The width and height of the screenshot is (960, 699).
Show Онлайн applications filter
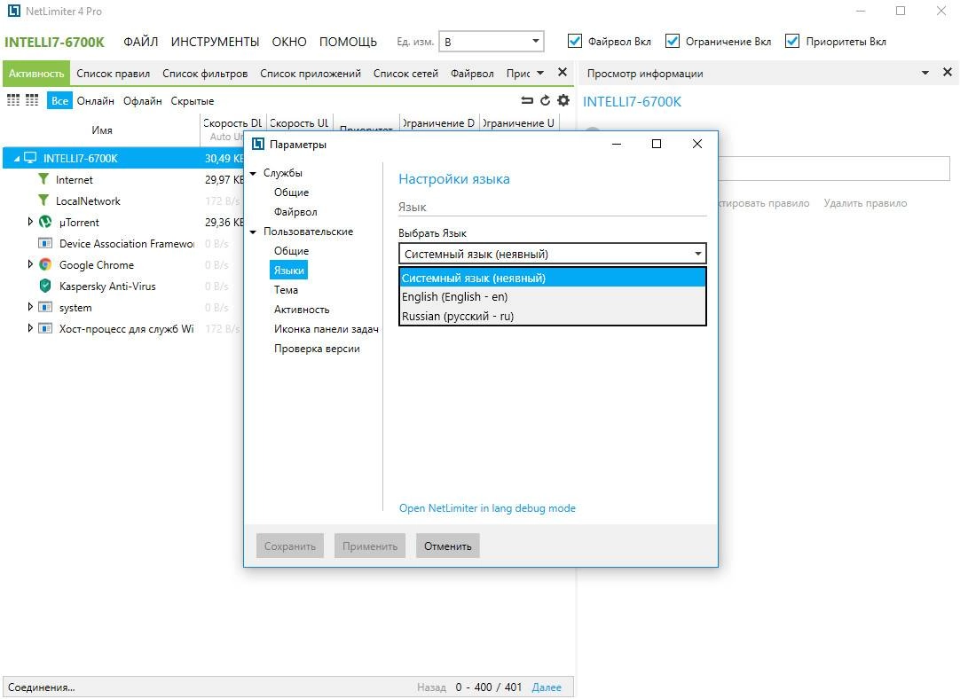click(x=96, y=101)
